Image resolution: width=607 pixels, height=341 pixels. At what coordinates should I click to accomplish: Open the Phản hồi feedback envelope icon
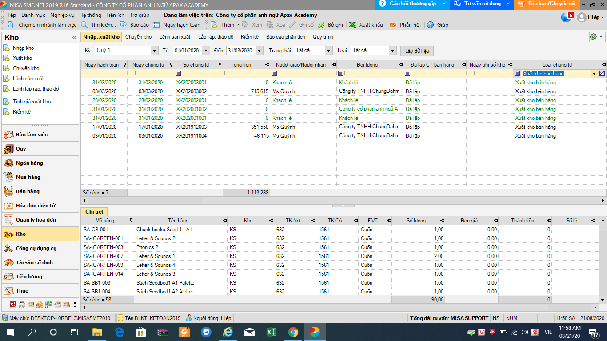click(x=393, y=25)
